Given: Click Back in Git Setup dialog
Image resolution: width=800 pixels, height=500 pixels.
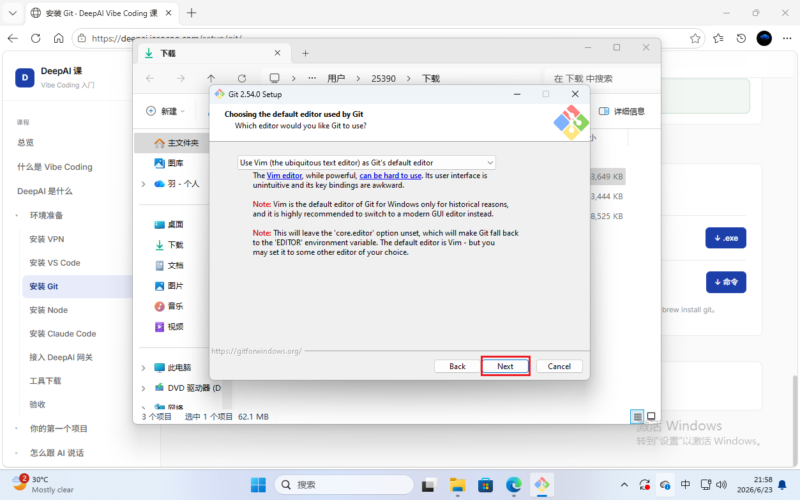Looking at the screenshot, I should click(457, 366).
